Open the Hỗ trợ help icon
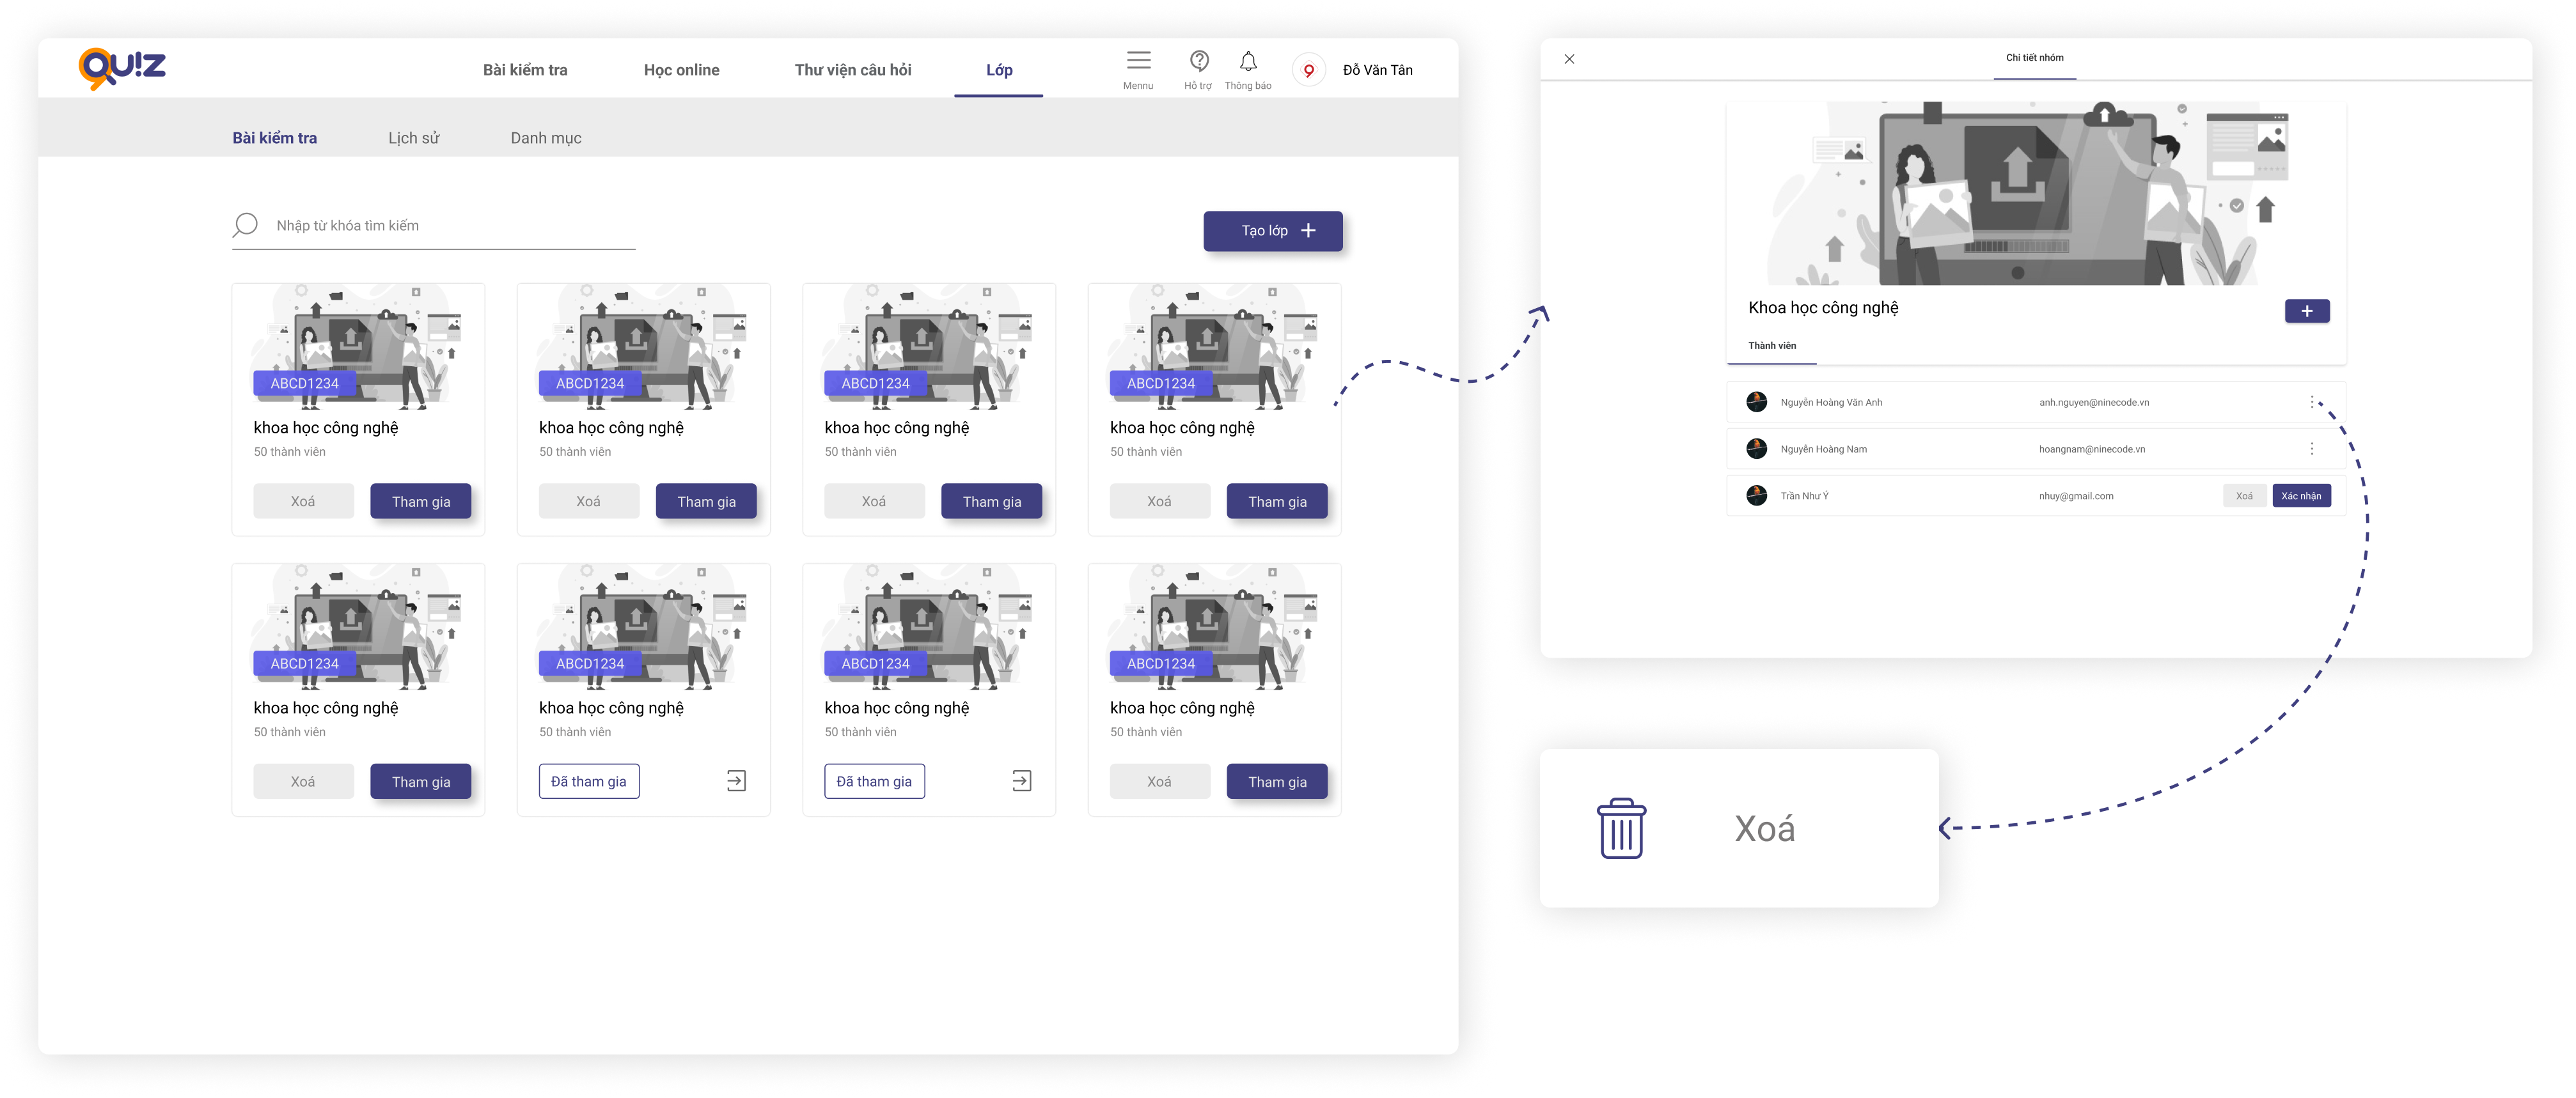The width and height of the screenshot is (2576, 1098). click(1199, 61)
